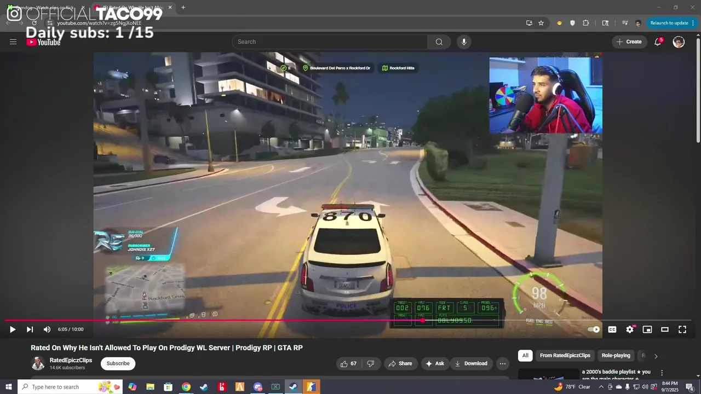Open the yellow smiley extension
This screenshot has height=394, width=701.
tap(559, 23)
